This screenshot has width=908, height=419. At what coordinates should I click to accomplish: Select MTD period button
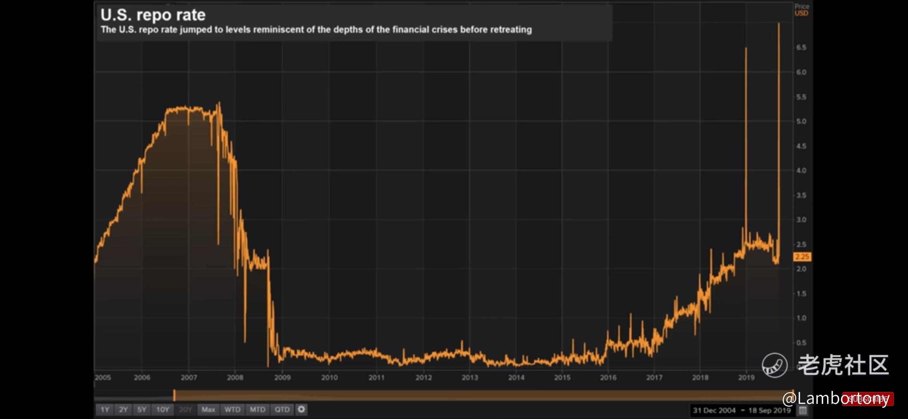click(257, 409)
